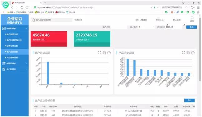Open help for product return amount chart
Image resolution: width=202 pixels, height=117 pixels.
click(193, 52)
